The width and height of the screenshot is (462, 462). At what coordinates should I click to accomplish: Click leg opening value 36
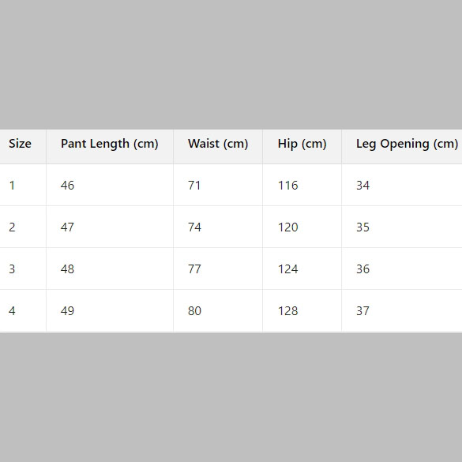(362, 269)
